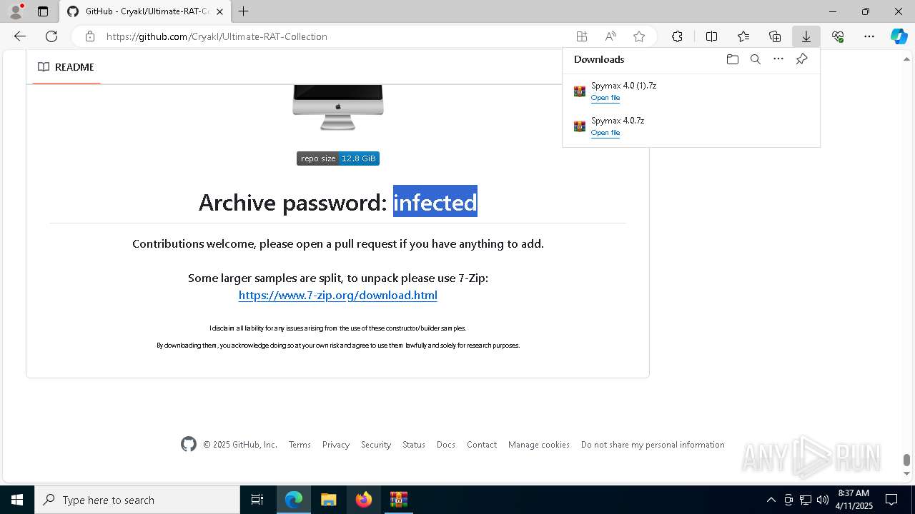Click Manage cookies in footer
Image resolution: width=915 pixels, height=514 pixels.
pyautogui.click(x=539, y=444)
